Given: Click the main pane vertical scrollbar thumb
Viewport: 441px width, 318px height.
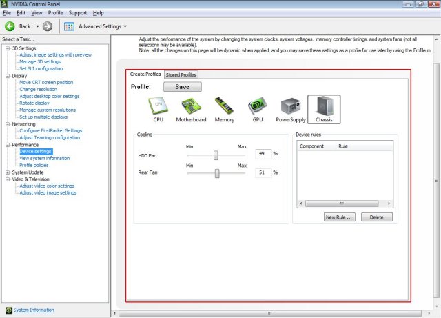Looking at the screenshot, I should pyautogui.click(x=436, y=181).
